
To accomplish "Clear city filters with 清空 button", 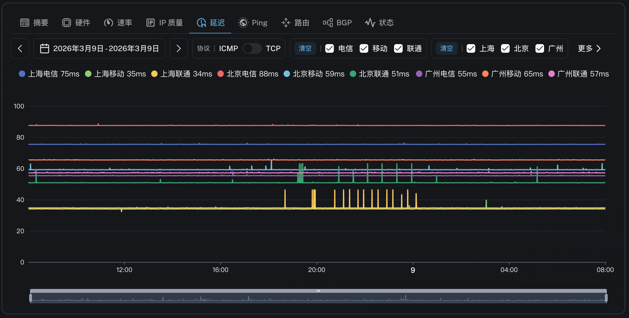I will pos(446,48).
